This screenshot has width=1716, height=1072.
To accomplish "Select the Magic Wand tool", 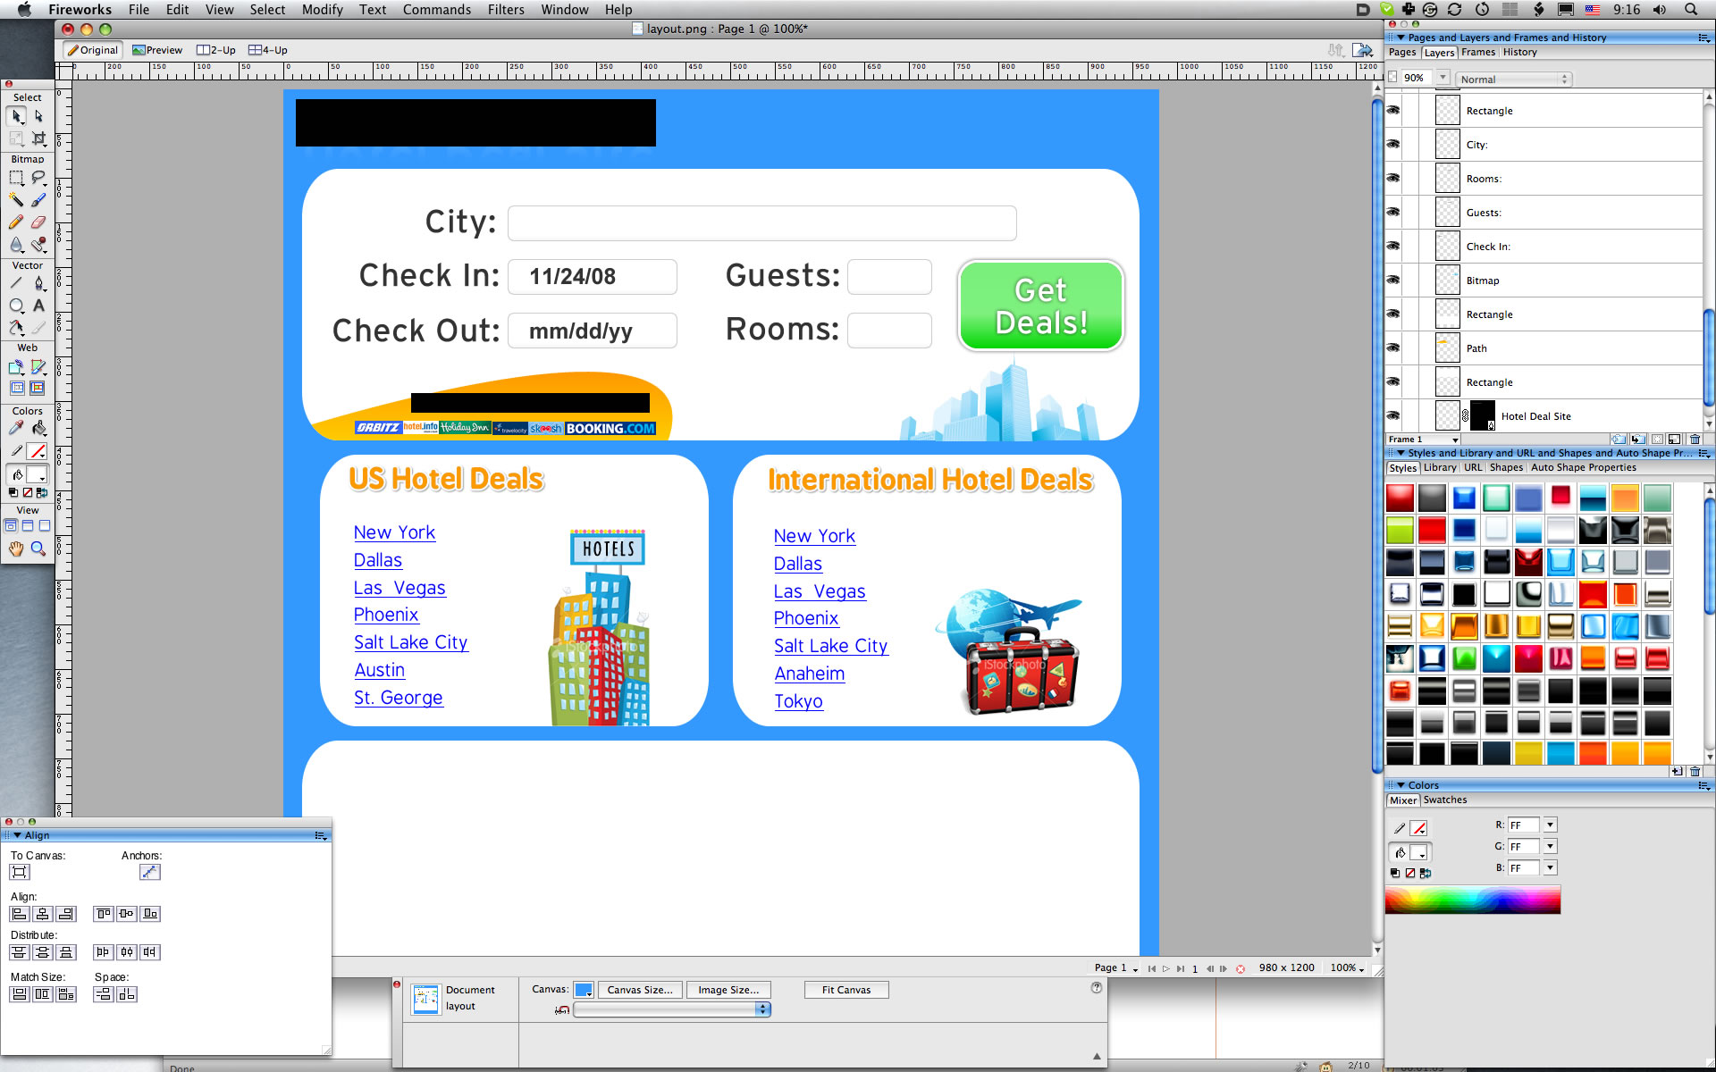I will (x=16, y=200).
